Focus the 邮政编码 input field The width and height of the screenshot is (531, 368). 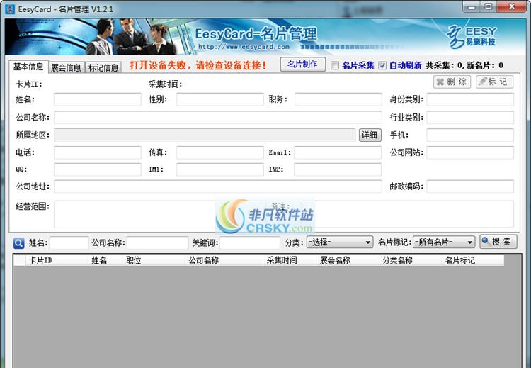pos(470,186)
